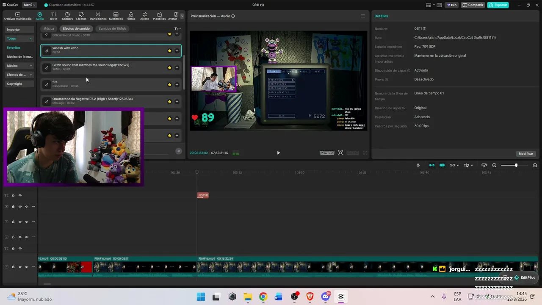
Task: Click the Compartir button
Action: 473,5
